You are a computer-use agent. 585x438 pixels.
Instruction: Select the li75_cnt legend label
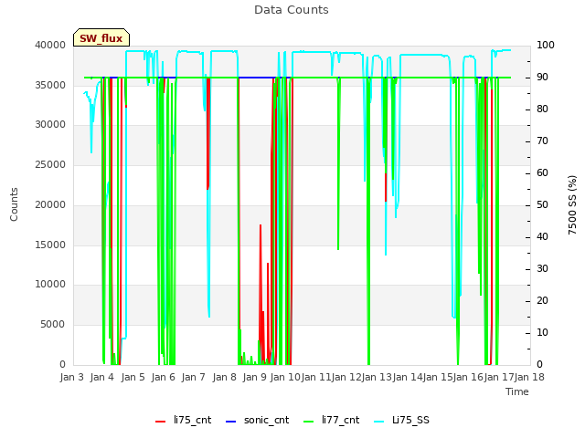click(193, 420)
